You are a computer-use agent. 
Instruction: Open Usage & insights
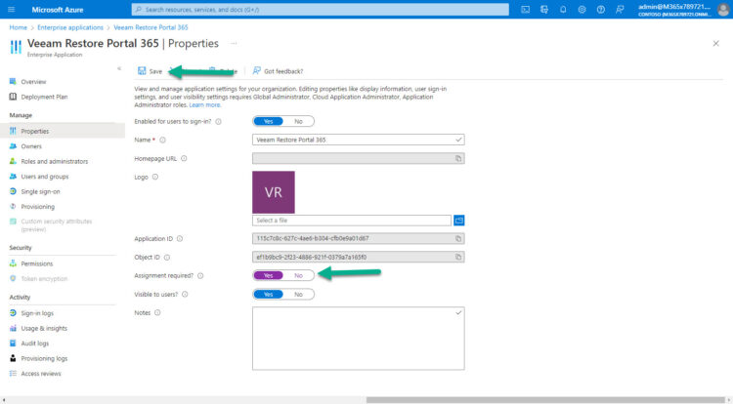[44, 328]
